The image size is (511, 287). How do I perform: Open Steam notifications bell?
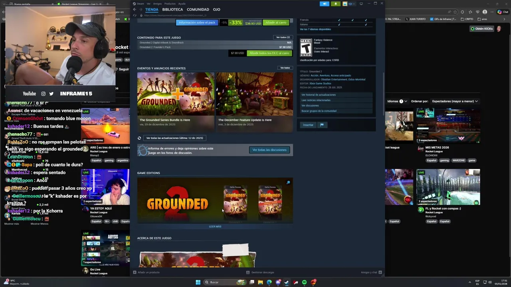(x=335, y=4)
